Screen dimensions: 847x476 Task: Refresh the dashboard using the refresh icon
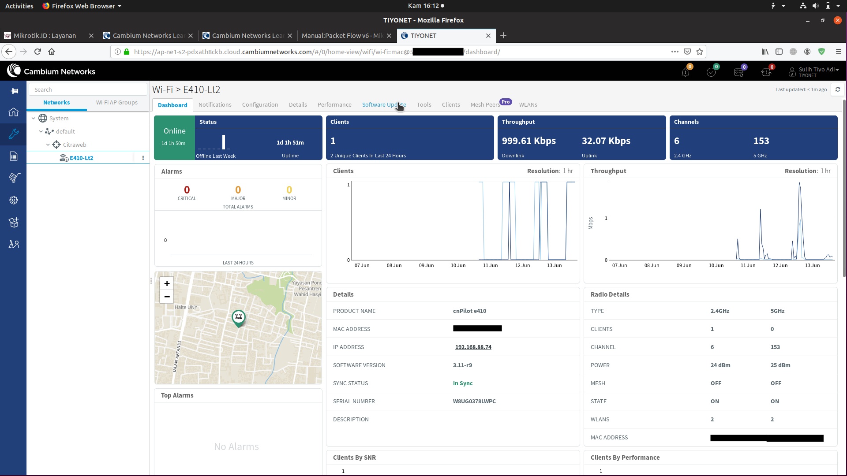point(838,89)
